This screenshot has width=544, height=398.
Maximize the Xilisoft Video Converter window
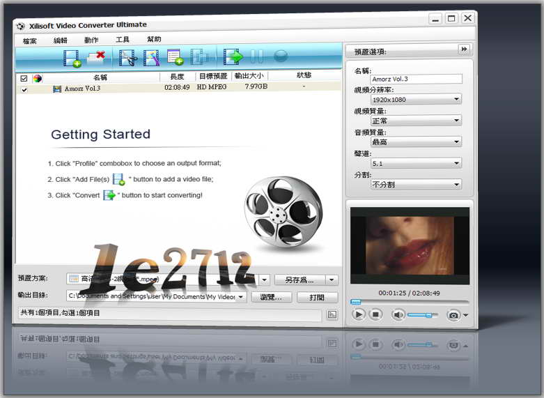[451, 18]
